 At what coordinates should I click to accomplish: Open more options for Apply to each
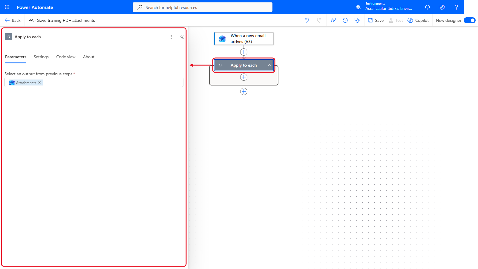point(171,37)
